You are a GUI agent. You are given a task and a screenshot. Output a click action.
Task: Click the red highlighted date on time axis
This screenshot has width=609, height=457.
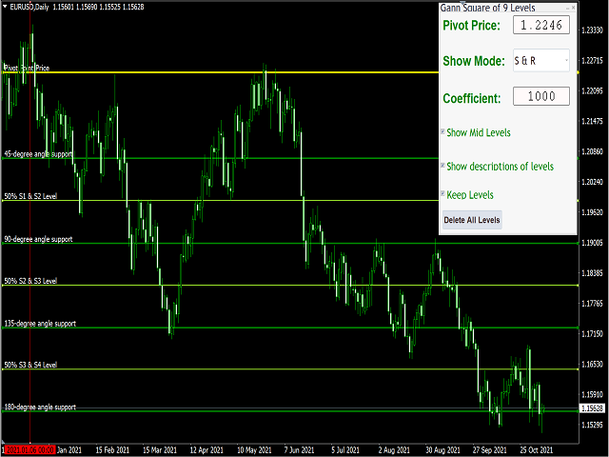coord(29,449)
